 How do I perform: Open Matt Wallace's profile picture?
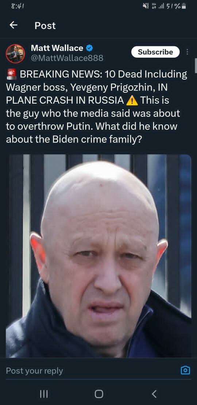pos(15,54)
